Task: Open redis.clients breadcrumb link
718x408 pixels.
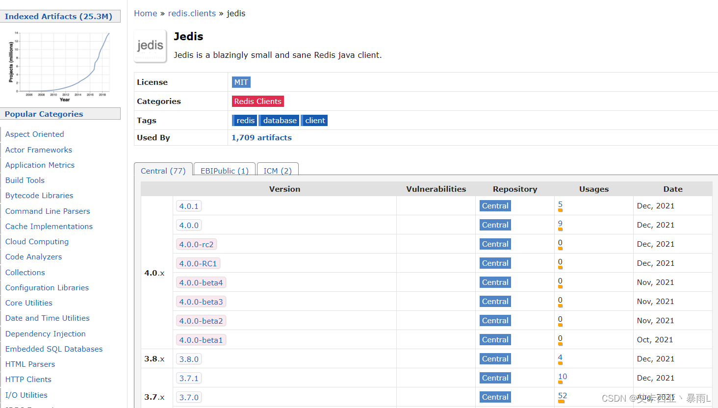Action: point(192,13)
